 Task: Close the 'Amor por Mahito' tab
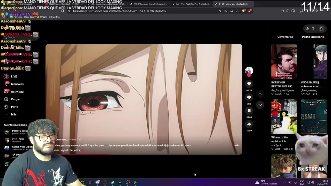click(x=251, y=4)
